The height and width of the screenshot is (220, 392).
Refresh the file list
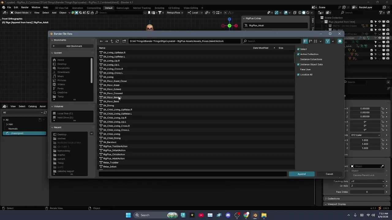117,41
